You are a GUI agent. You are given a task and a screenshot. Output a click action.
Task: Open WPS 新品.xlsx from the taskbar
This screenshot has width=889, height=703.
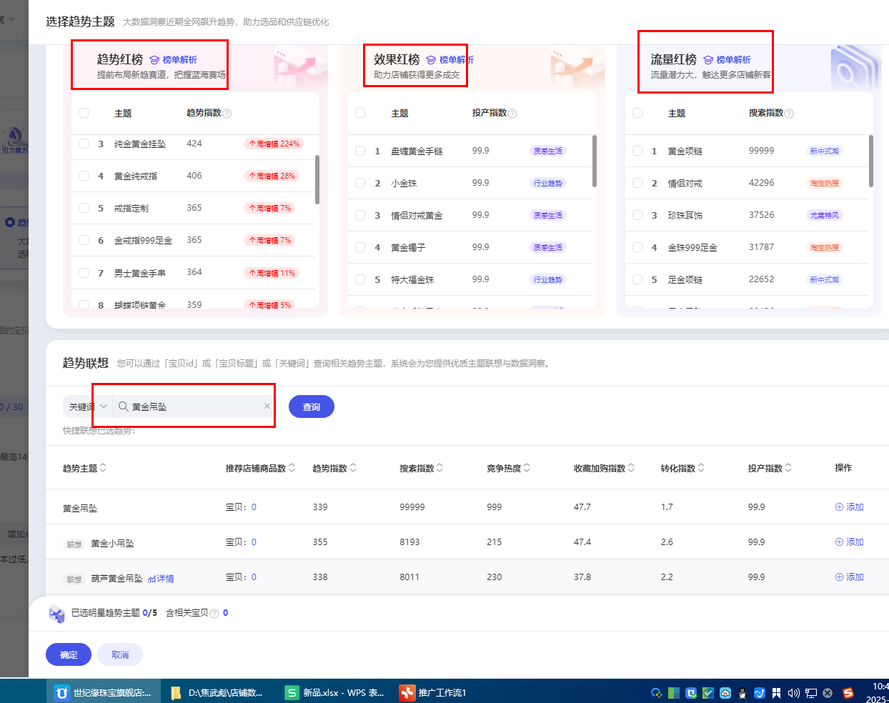click(335, 692)
